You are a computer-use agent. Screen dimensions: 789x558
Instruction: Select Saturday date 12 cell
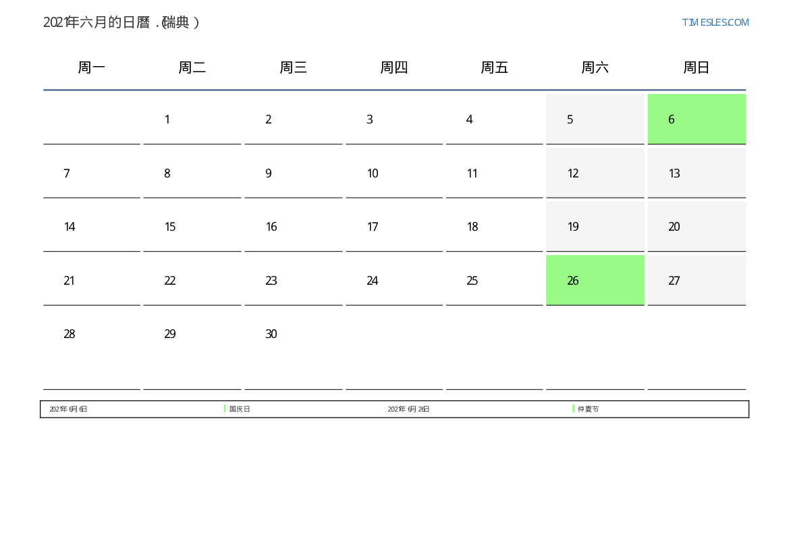click(x=595, y=173)
